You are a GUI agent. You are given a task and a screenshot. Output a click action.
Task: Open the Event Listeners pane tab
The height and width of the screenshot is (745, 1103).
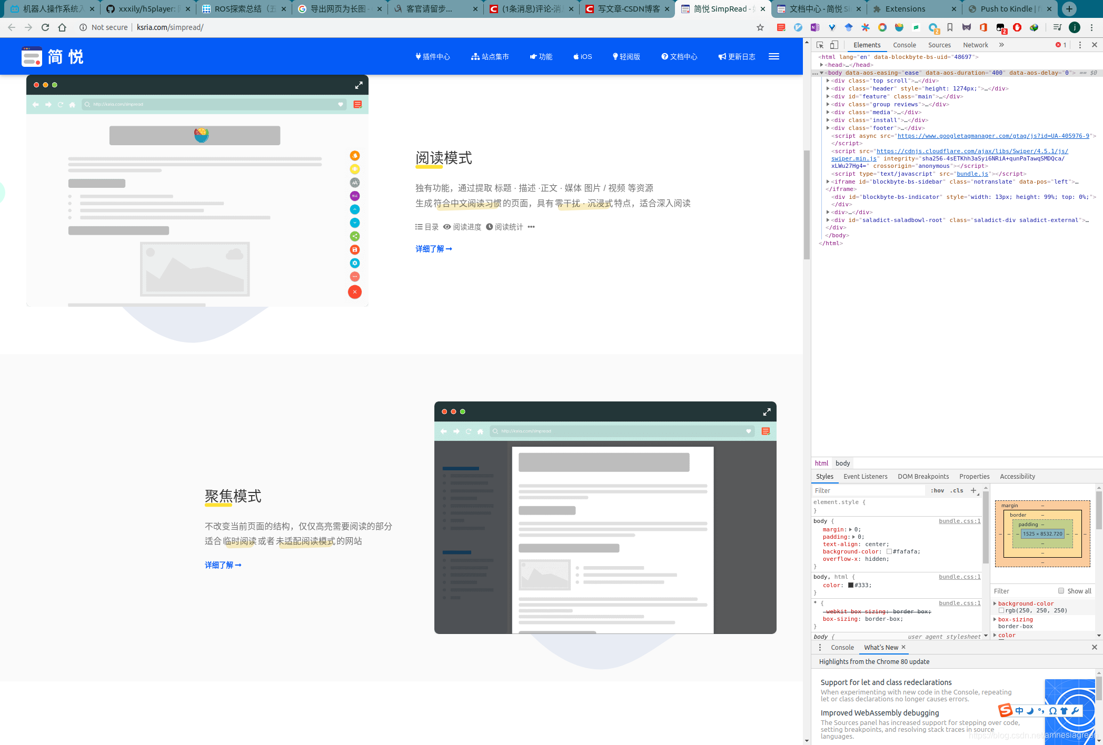(865, 476)
